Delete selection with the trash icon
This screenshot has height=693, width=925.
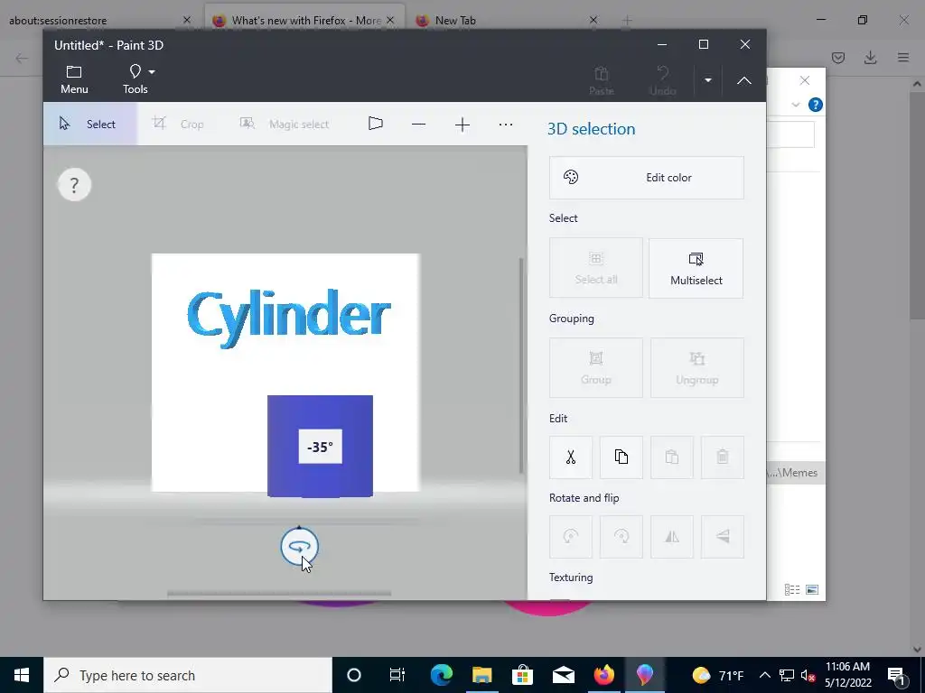tap(723, 457)
